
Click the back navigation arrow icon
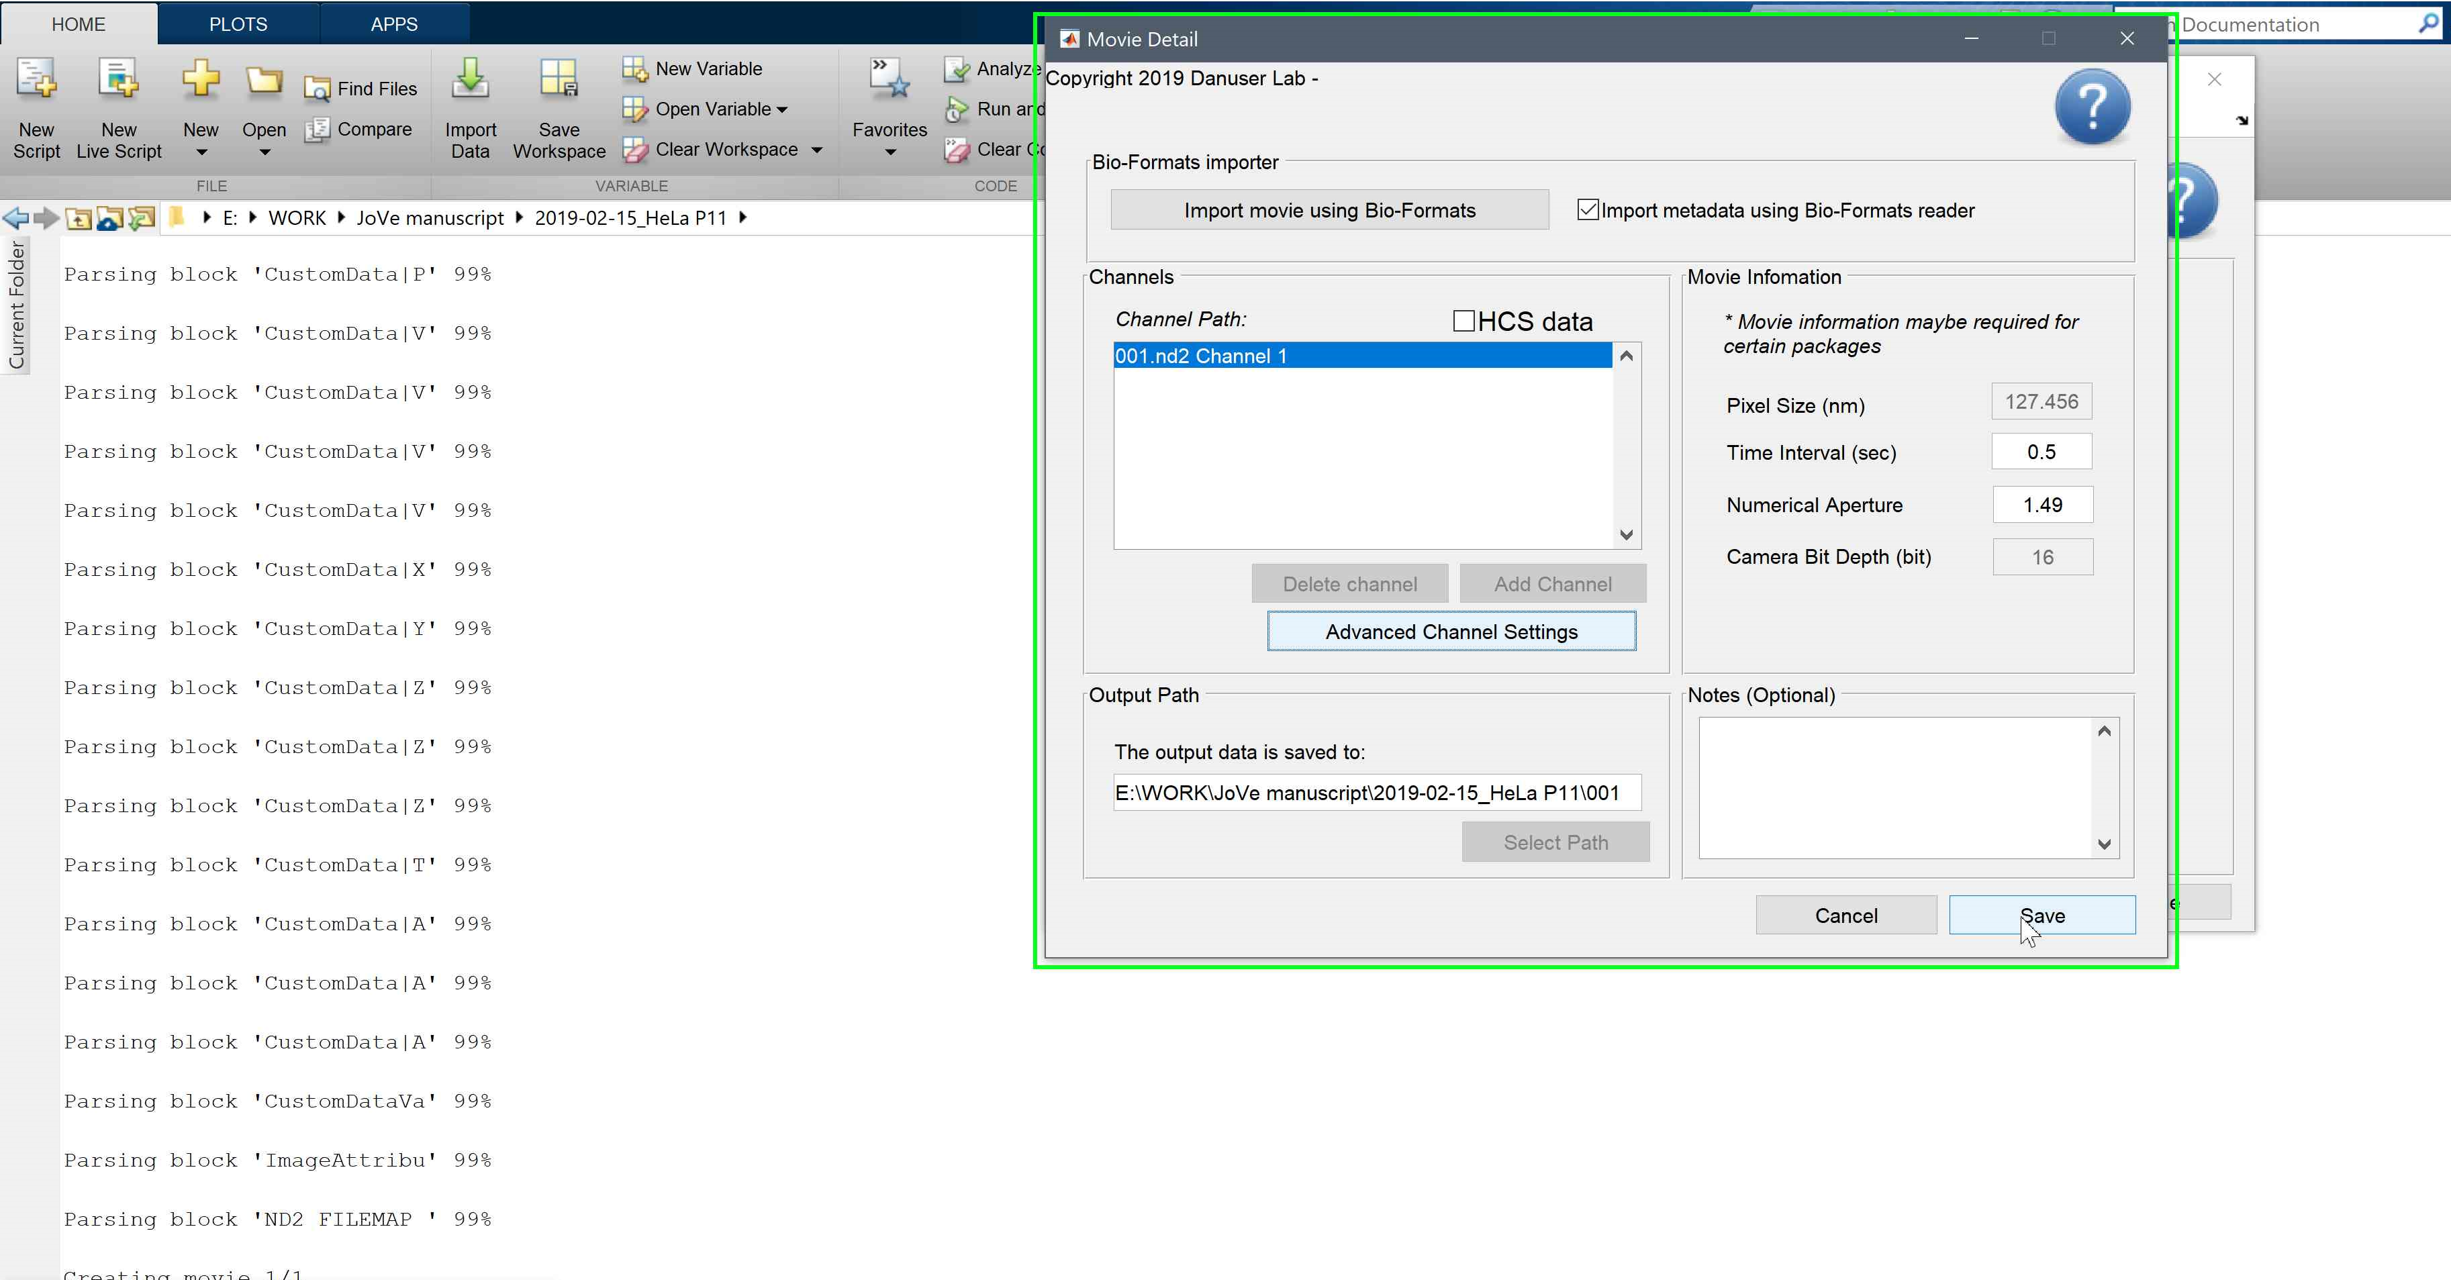(x=16, y=217)
